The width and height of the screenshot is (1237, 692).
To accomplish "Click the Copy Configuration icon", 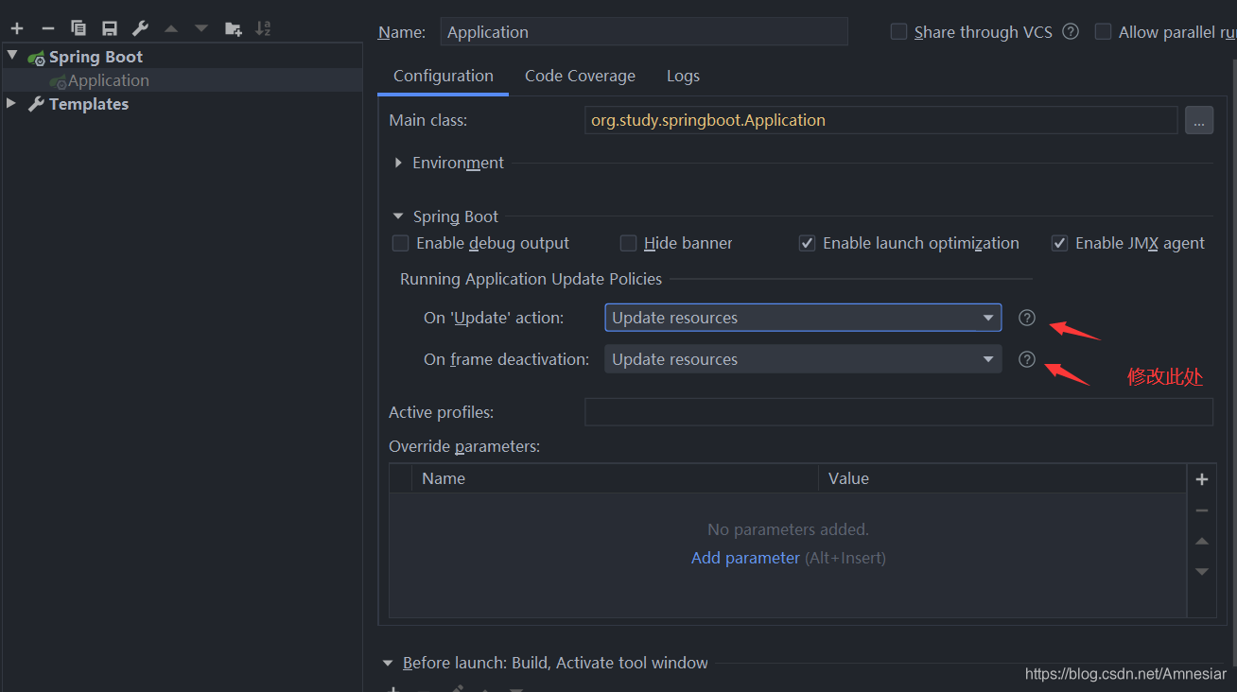I will 78,28.
